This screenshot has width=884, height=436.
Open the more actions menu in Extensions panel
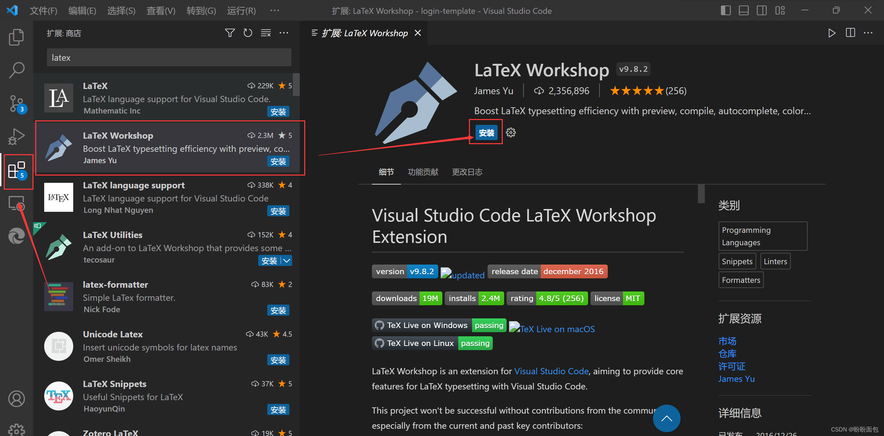tap(284, 33)
